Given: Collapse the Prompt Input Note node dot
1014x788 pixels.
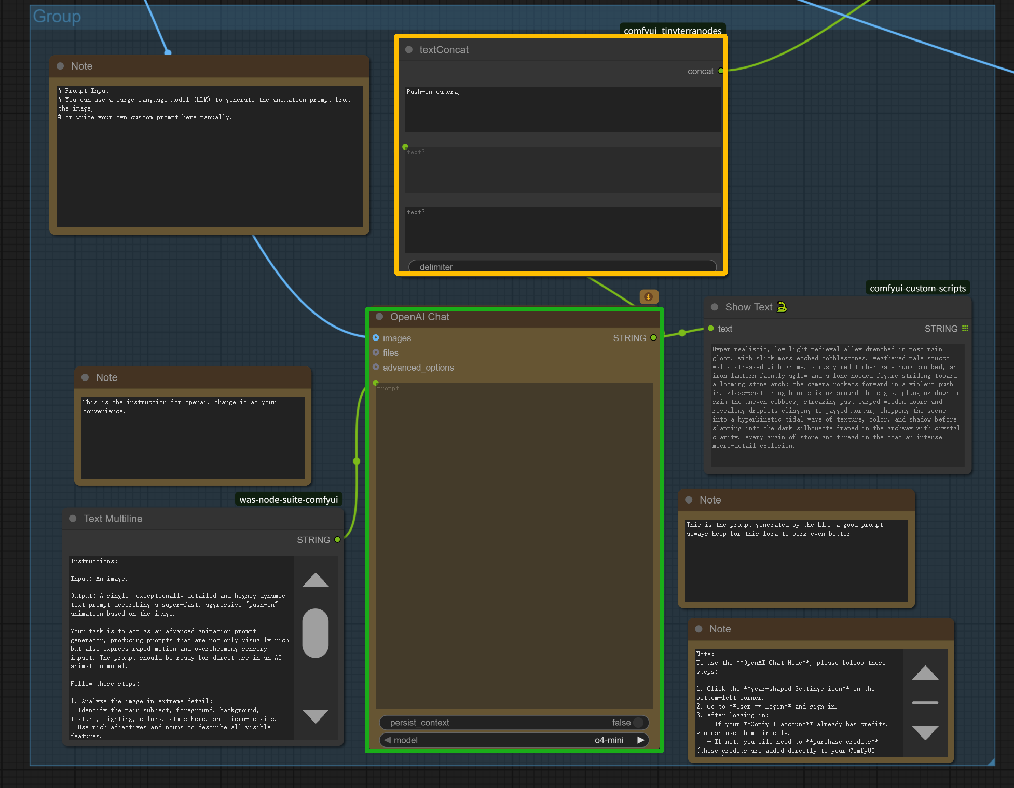Looking at the screenshot, I should pyautogui.click(x=60, y=66).
